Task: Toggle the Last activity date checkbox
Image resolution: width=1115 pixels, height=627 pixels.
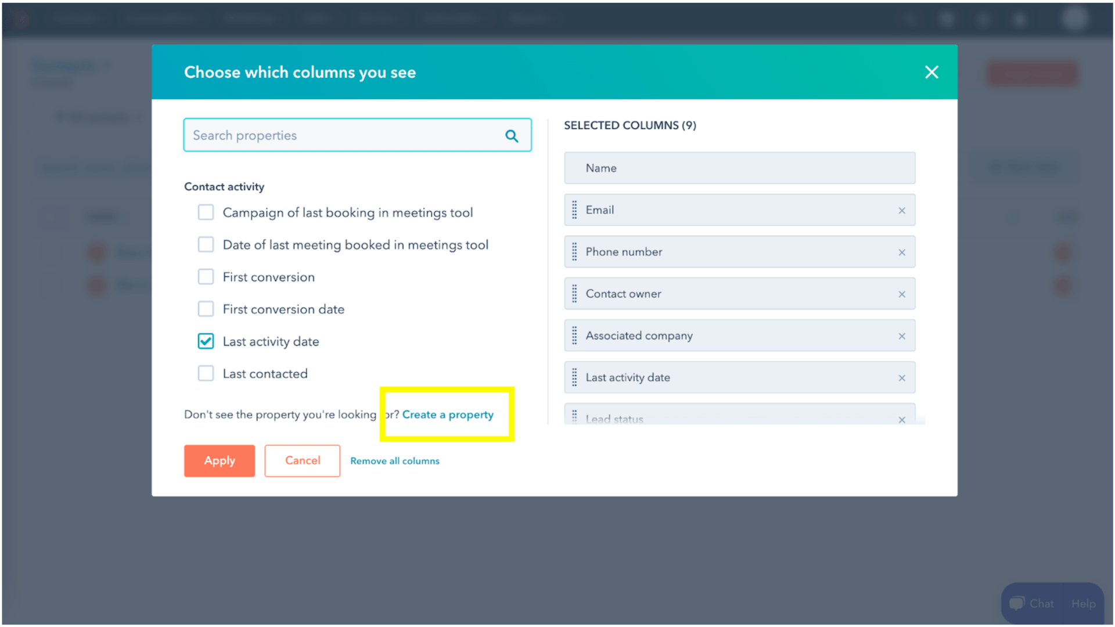Action: 206,341
